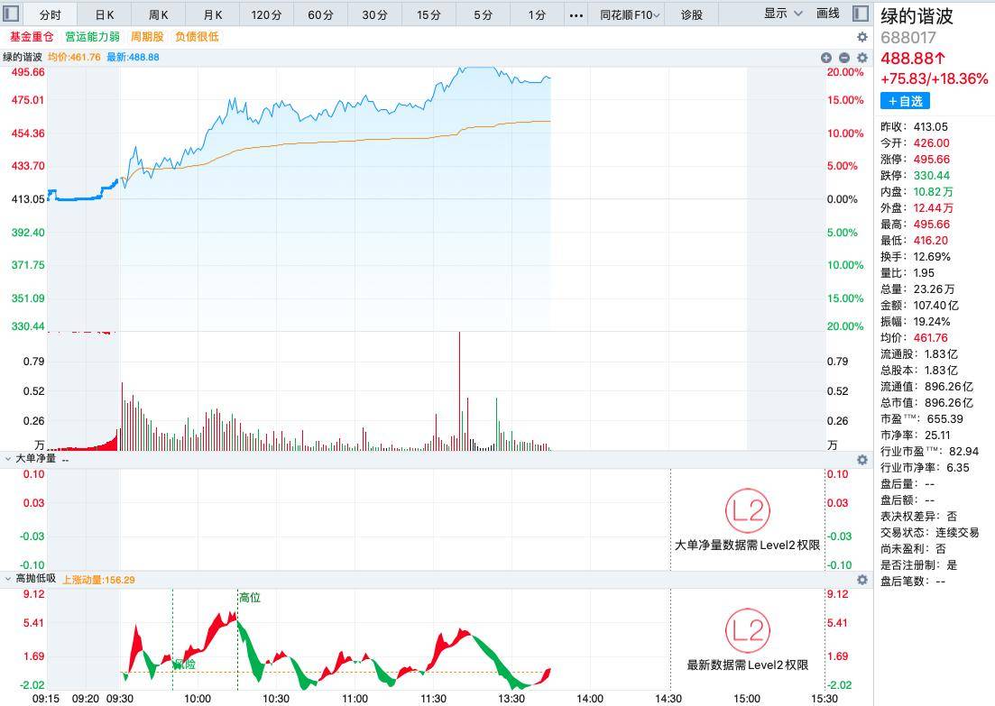
Task: Click stock code 688017
Action: coord(908,38)
